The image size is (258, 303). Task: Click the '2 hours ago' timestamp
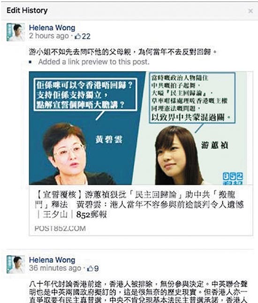tap(49, 36)
